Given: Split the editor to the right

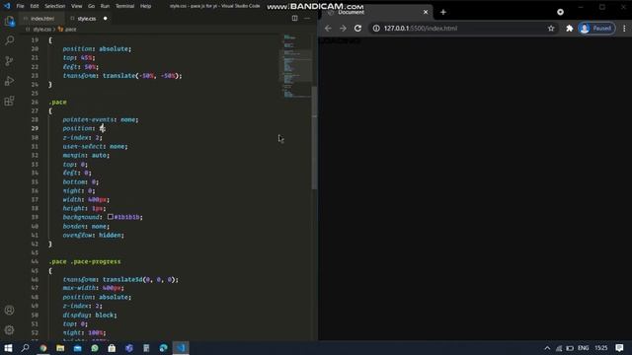Looking at the screenshot, I should (294, 18).
